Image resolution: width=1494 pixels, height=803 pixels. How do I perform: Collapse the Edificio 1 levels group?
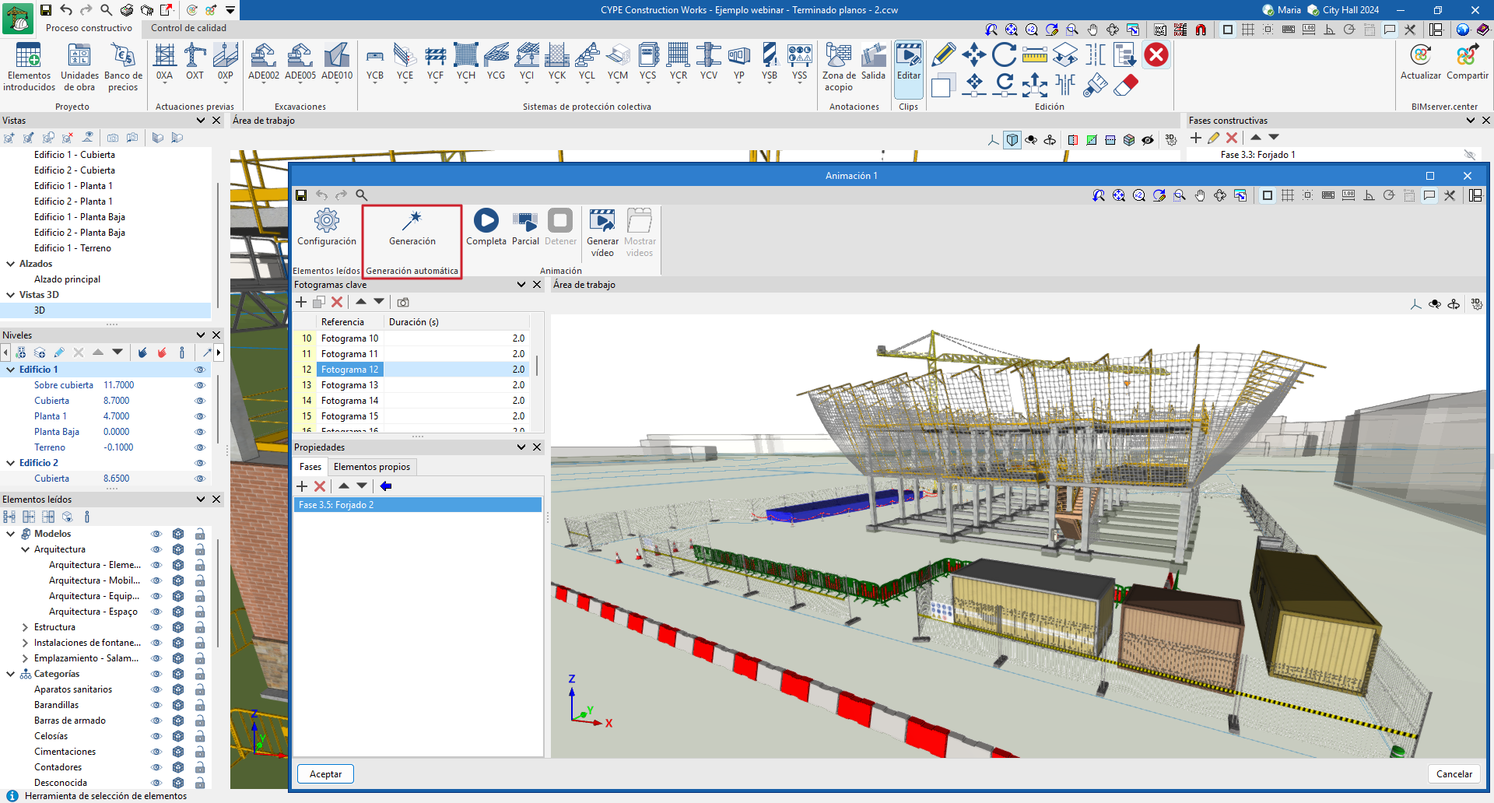pos(11,370)
